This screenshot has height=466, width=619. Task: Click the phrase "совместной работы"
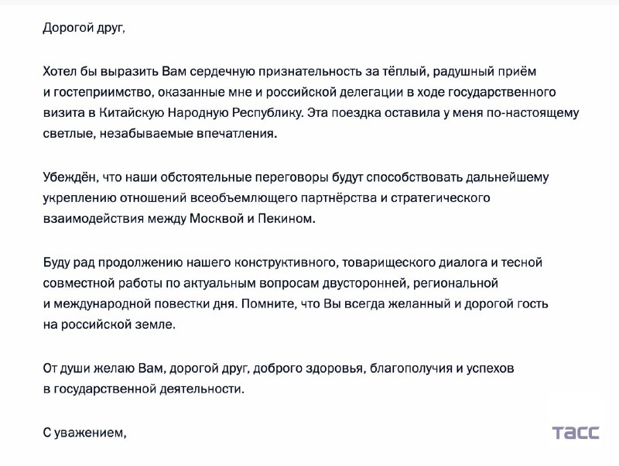pos(94,283)
